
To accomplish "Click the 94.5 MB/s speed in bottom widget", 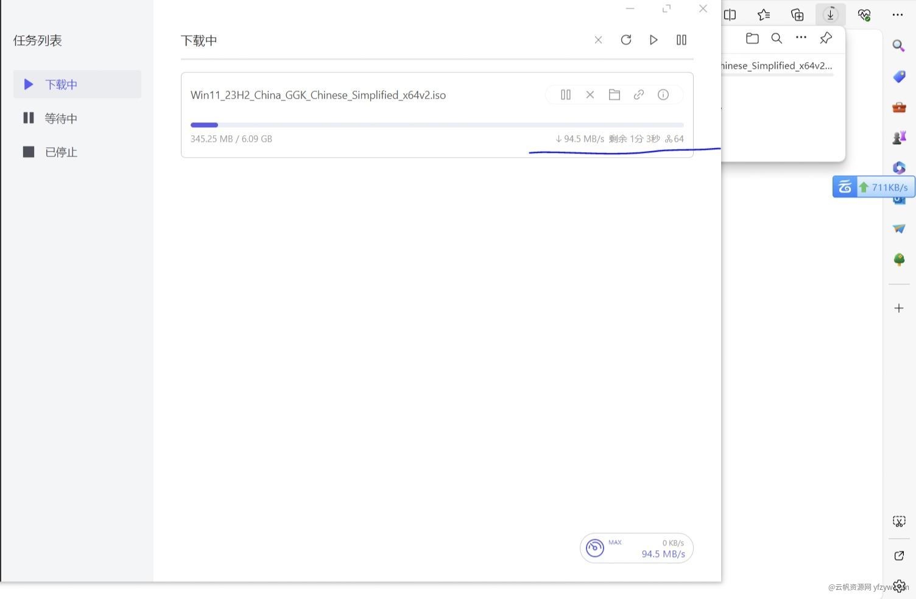I will coord(663,554).
